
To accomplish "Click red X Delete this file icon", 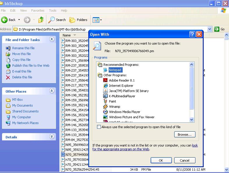I will click(8, 77).
